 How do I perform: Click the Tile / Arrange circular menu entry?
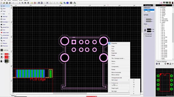119,58
